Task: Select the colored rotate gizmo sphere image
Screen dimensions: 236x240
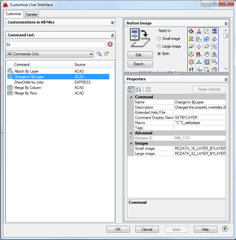Action: 191,62
